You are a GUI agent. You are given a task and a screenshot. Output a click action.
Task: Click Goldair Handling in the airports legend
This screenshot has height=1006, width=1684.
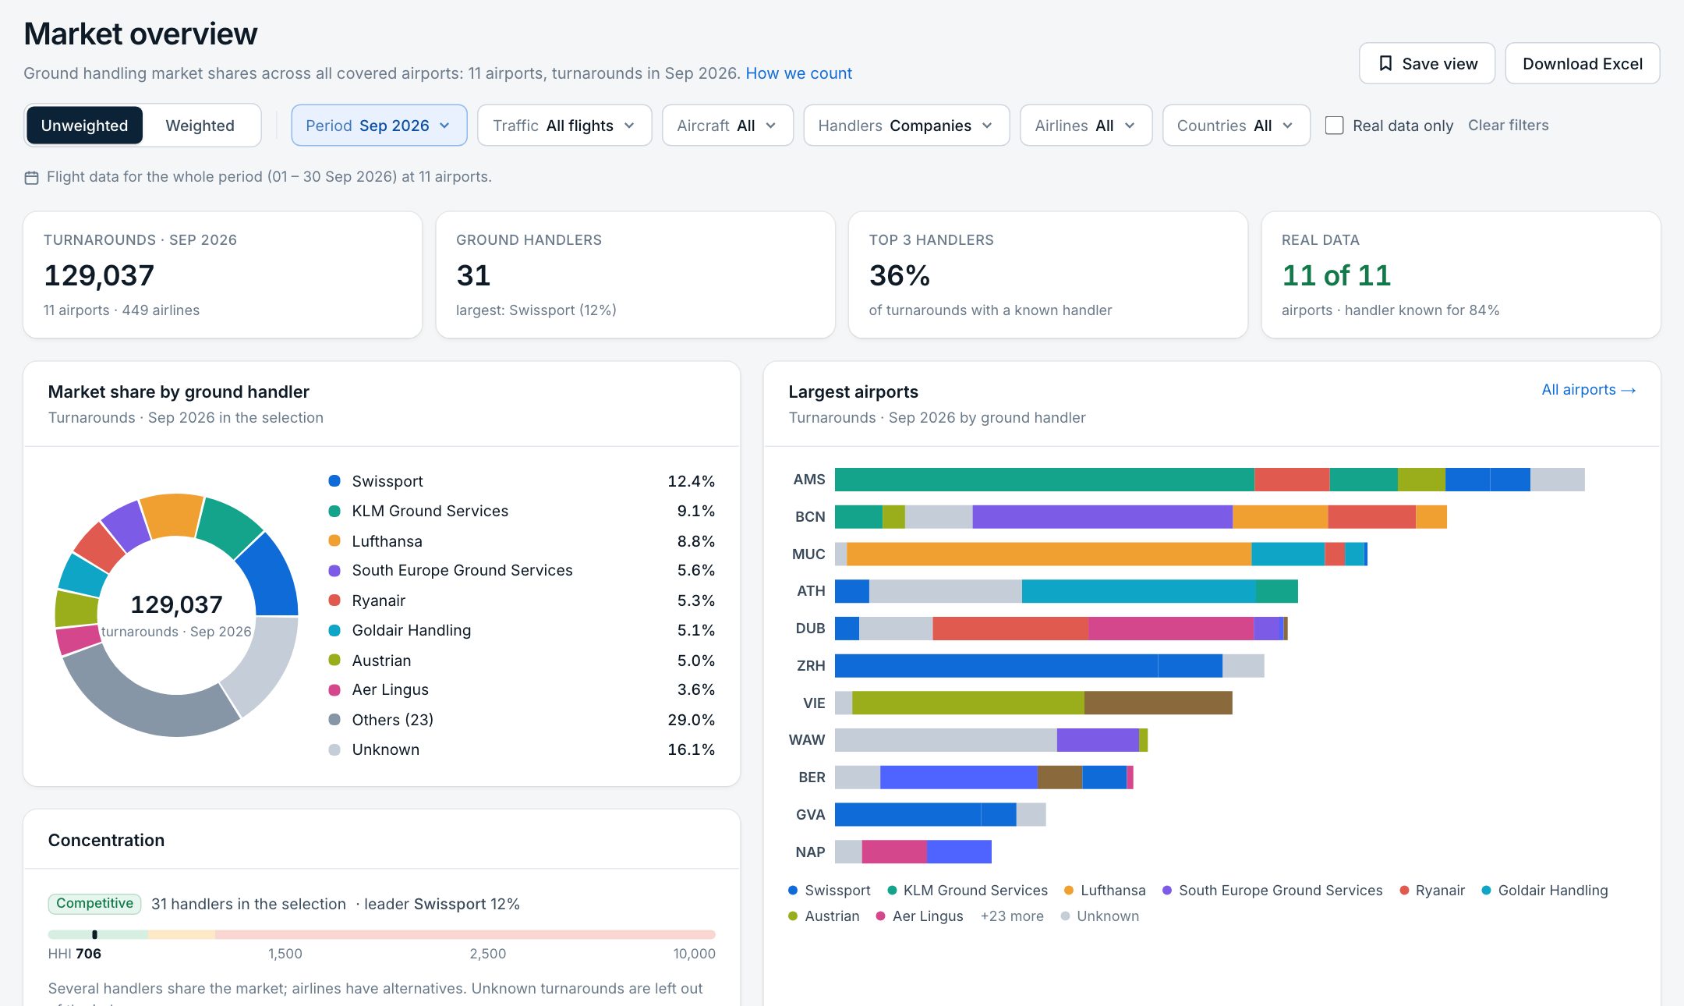pos(1544,891)
